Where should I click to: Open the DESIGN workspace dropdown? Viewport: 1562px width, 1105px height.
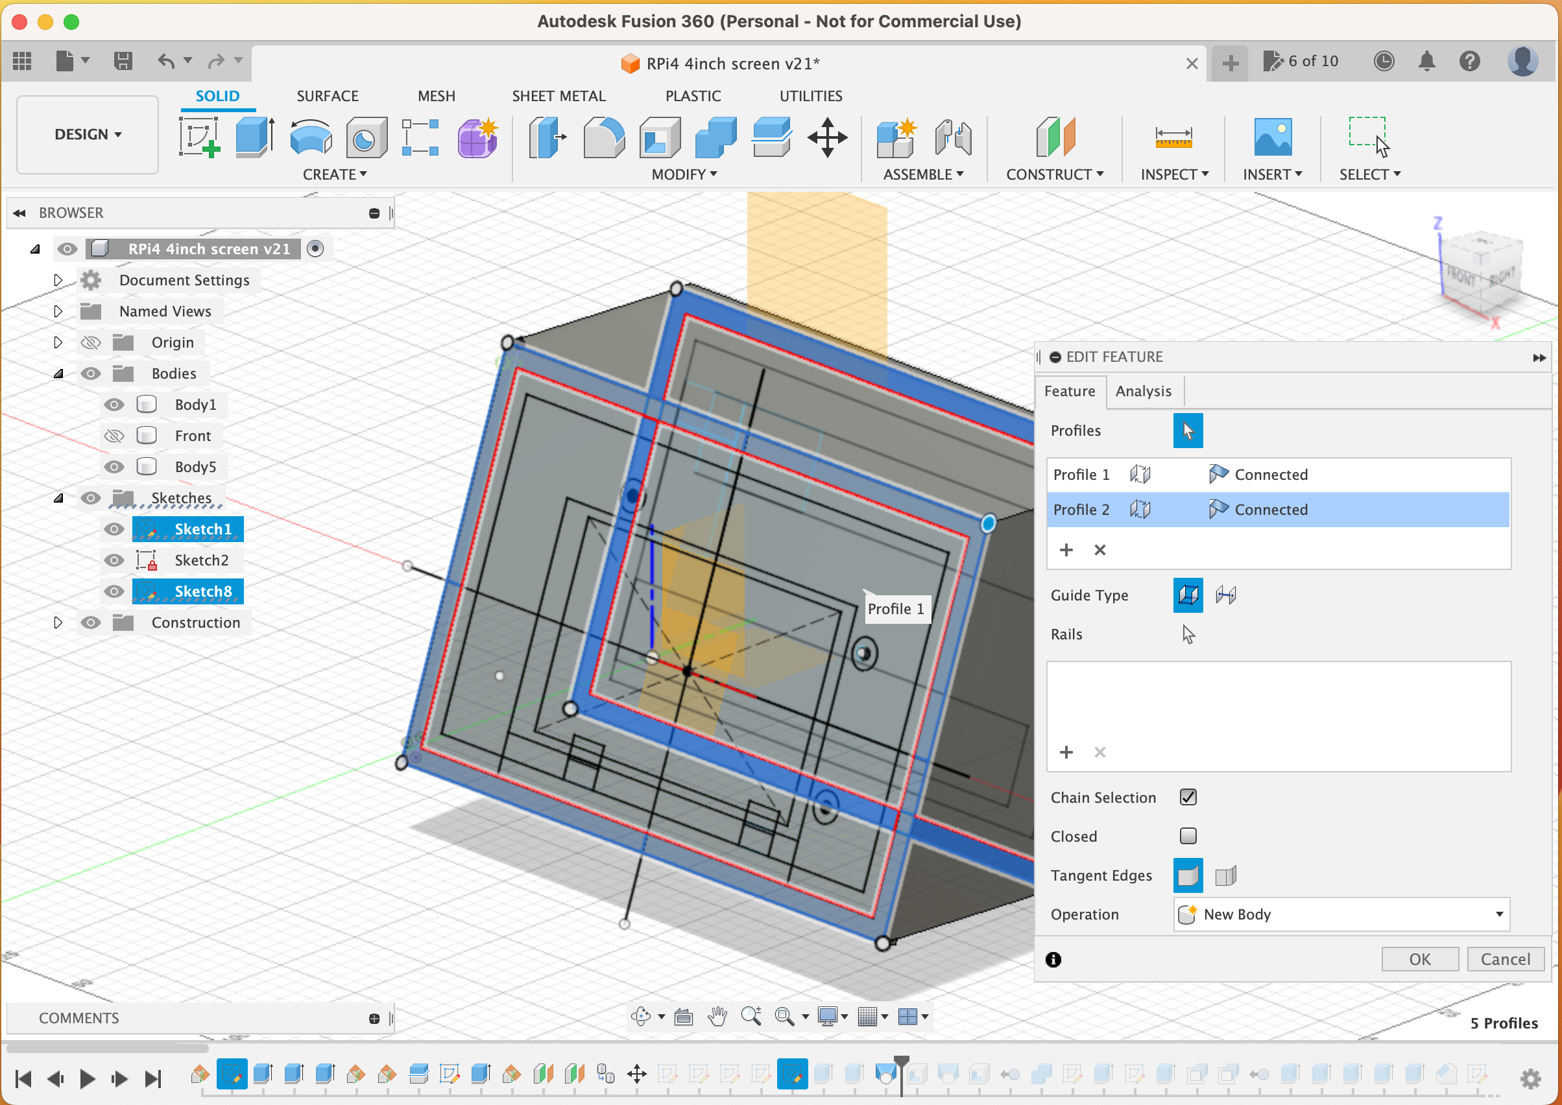(88, 134)
